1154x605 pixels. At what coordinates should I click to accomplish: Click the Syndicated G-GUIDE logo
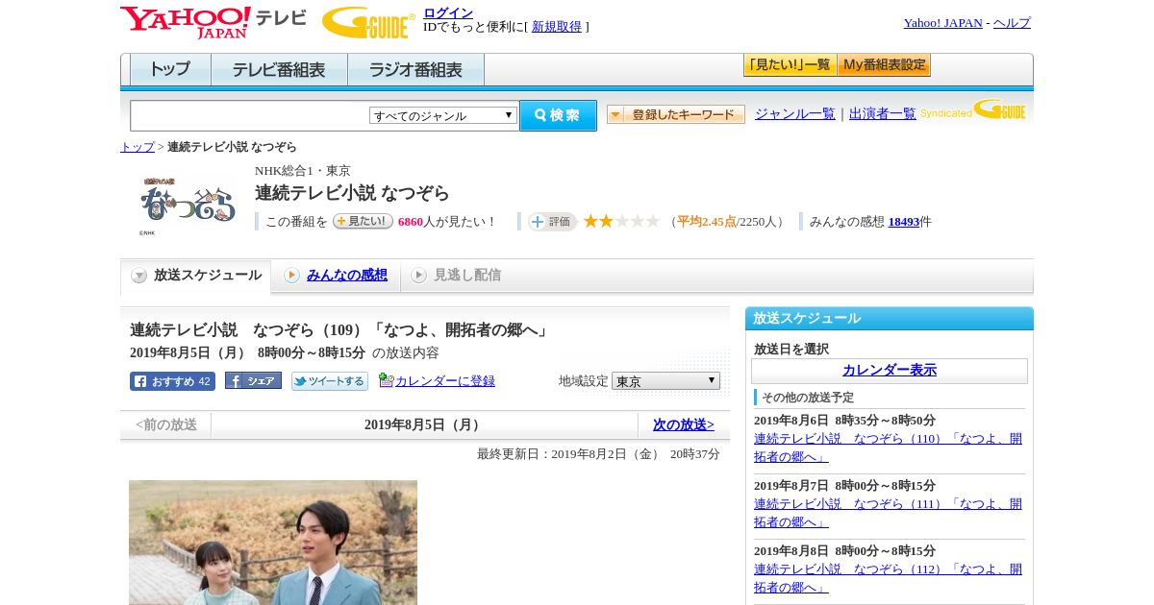coord(973,109)
